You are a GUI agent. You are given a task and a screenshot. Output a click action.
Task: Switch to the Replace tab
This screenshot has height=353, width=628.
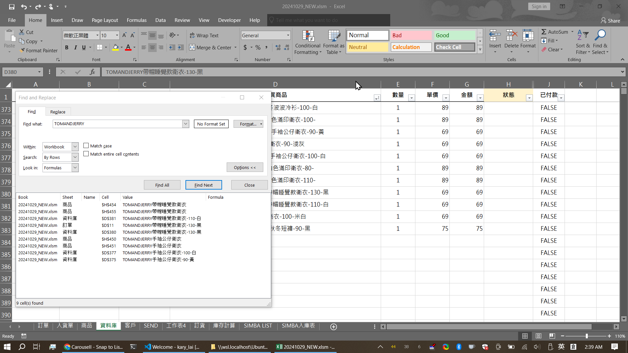[x=58, y=112]
